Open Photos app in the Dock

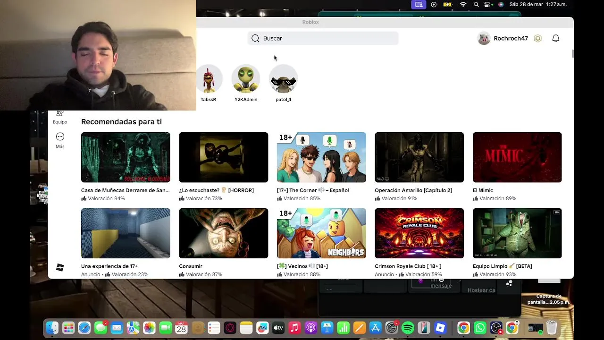pos(149,328)
